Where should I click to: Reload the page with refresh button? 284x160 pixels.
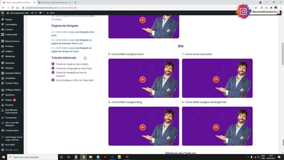pyautogui.click(x=13, y=8)
